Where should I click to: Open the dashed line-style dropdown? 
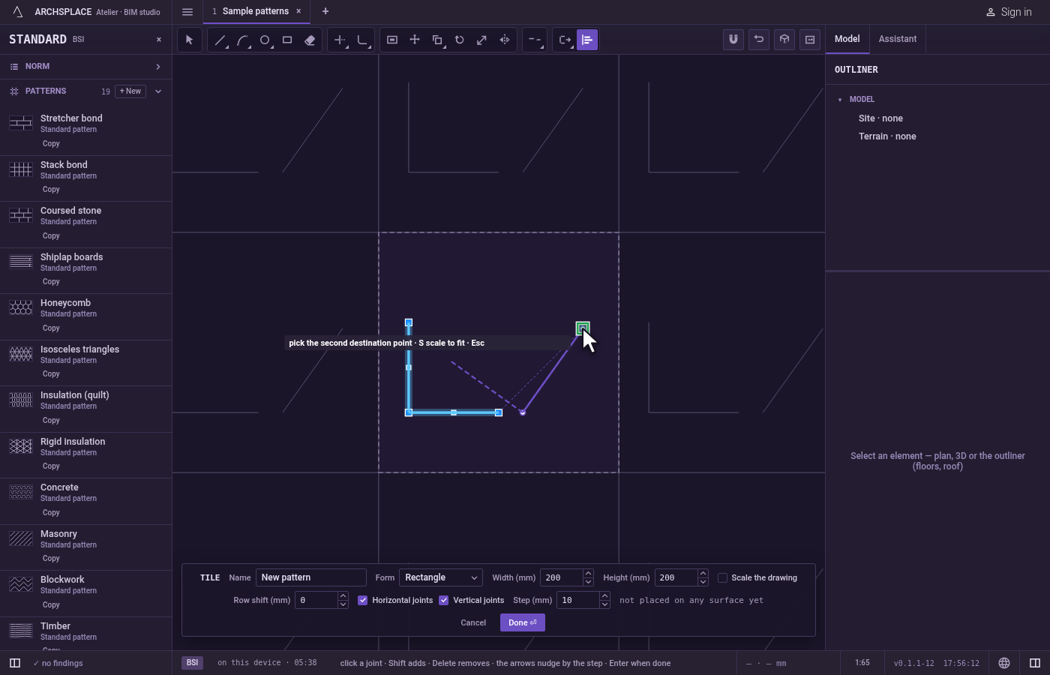[x=535, y=40]
